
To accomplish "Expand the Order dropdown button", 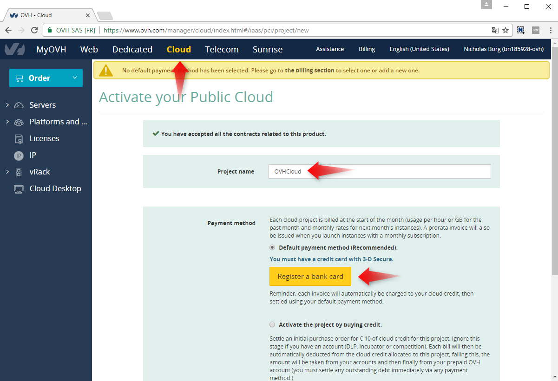I will click(x=46, y=78).
